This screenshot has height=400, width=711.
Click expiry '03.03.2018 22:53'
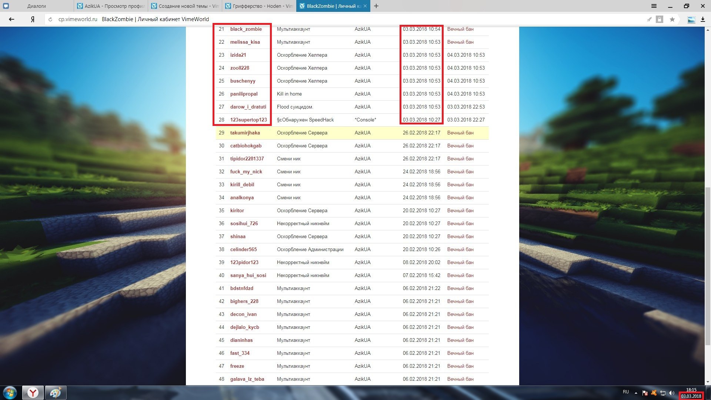pos(466,107)
